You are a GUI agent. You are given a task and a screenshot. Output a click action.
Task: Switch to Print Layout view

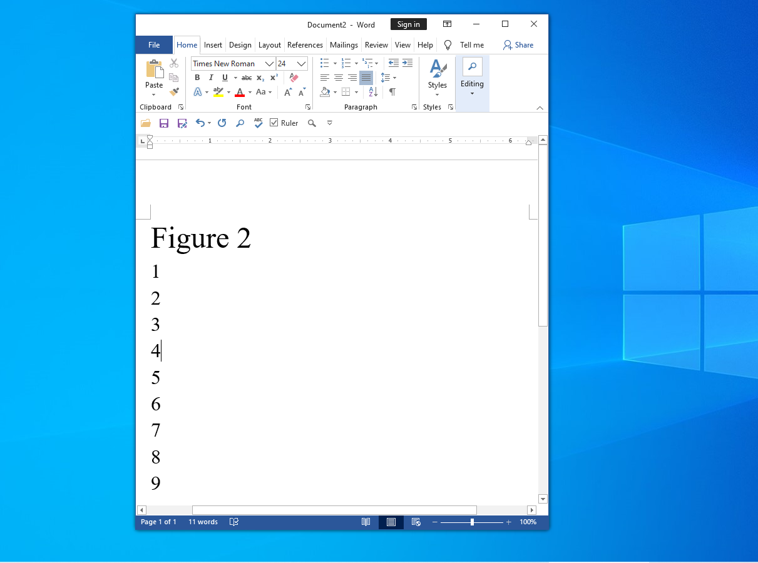point(391,522)
